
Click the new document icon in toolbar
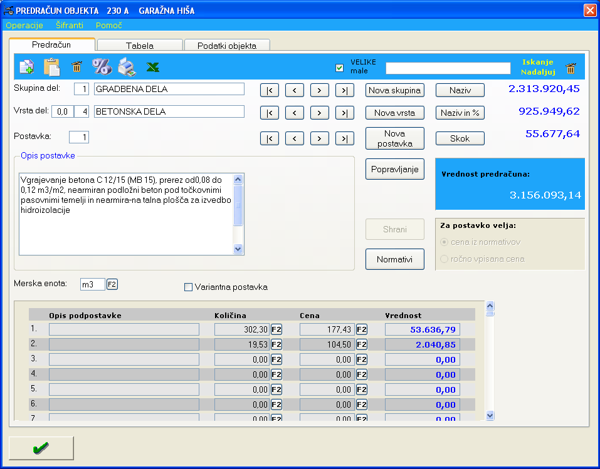click(26, 66)
